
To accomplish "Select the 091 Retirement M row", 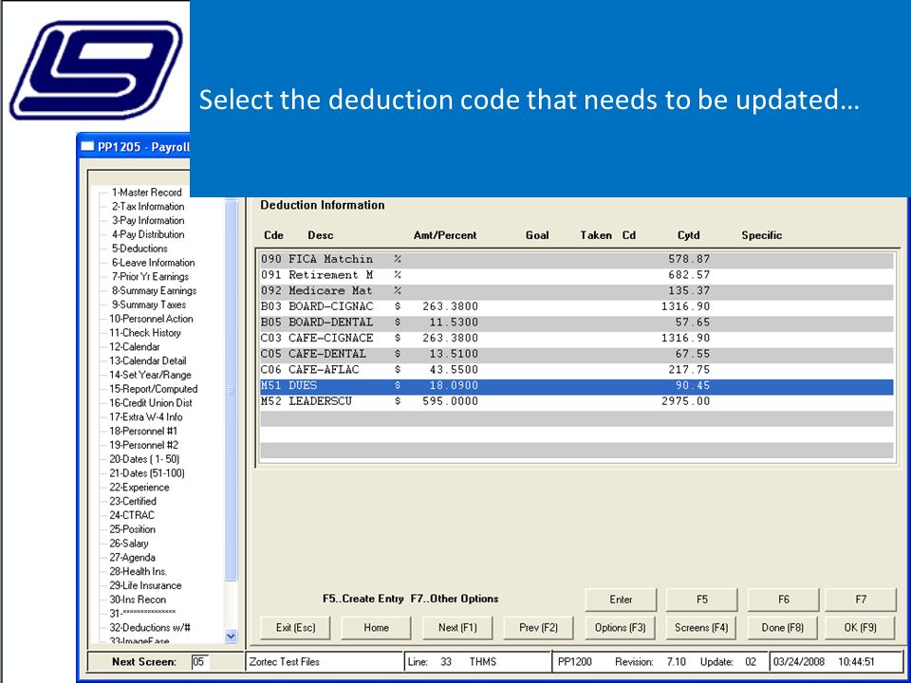I will [x=576, y=275].
